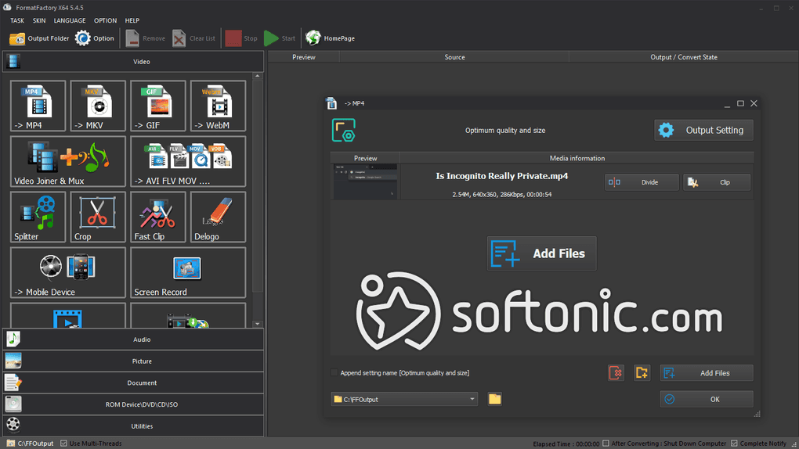Open the TASK menu
This screenshot has height=449, width=799.
[x=17, y=20]
